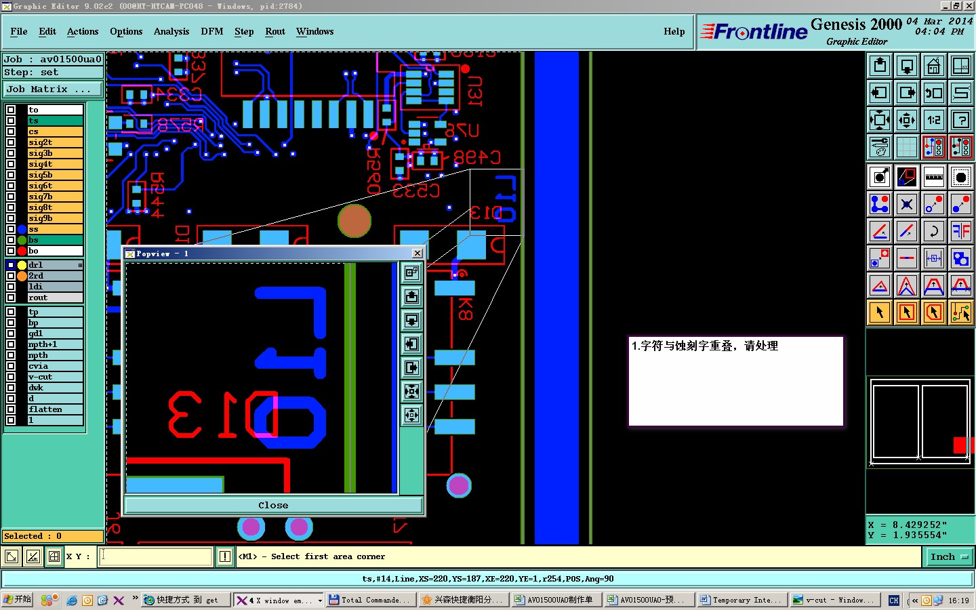Toggle the 'cs' layer checkbox
This screenshot has height=610, width=976.
[11, 131]
